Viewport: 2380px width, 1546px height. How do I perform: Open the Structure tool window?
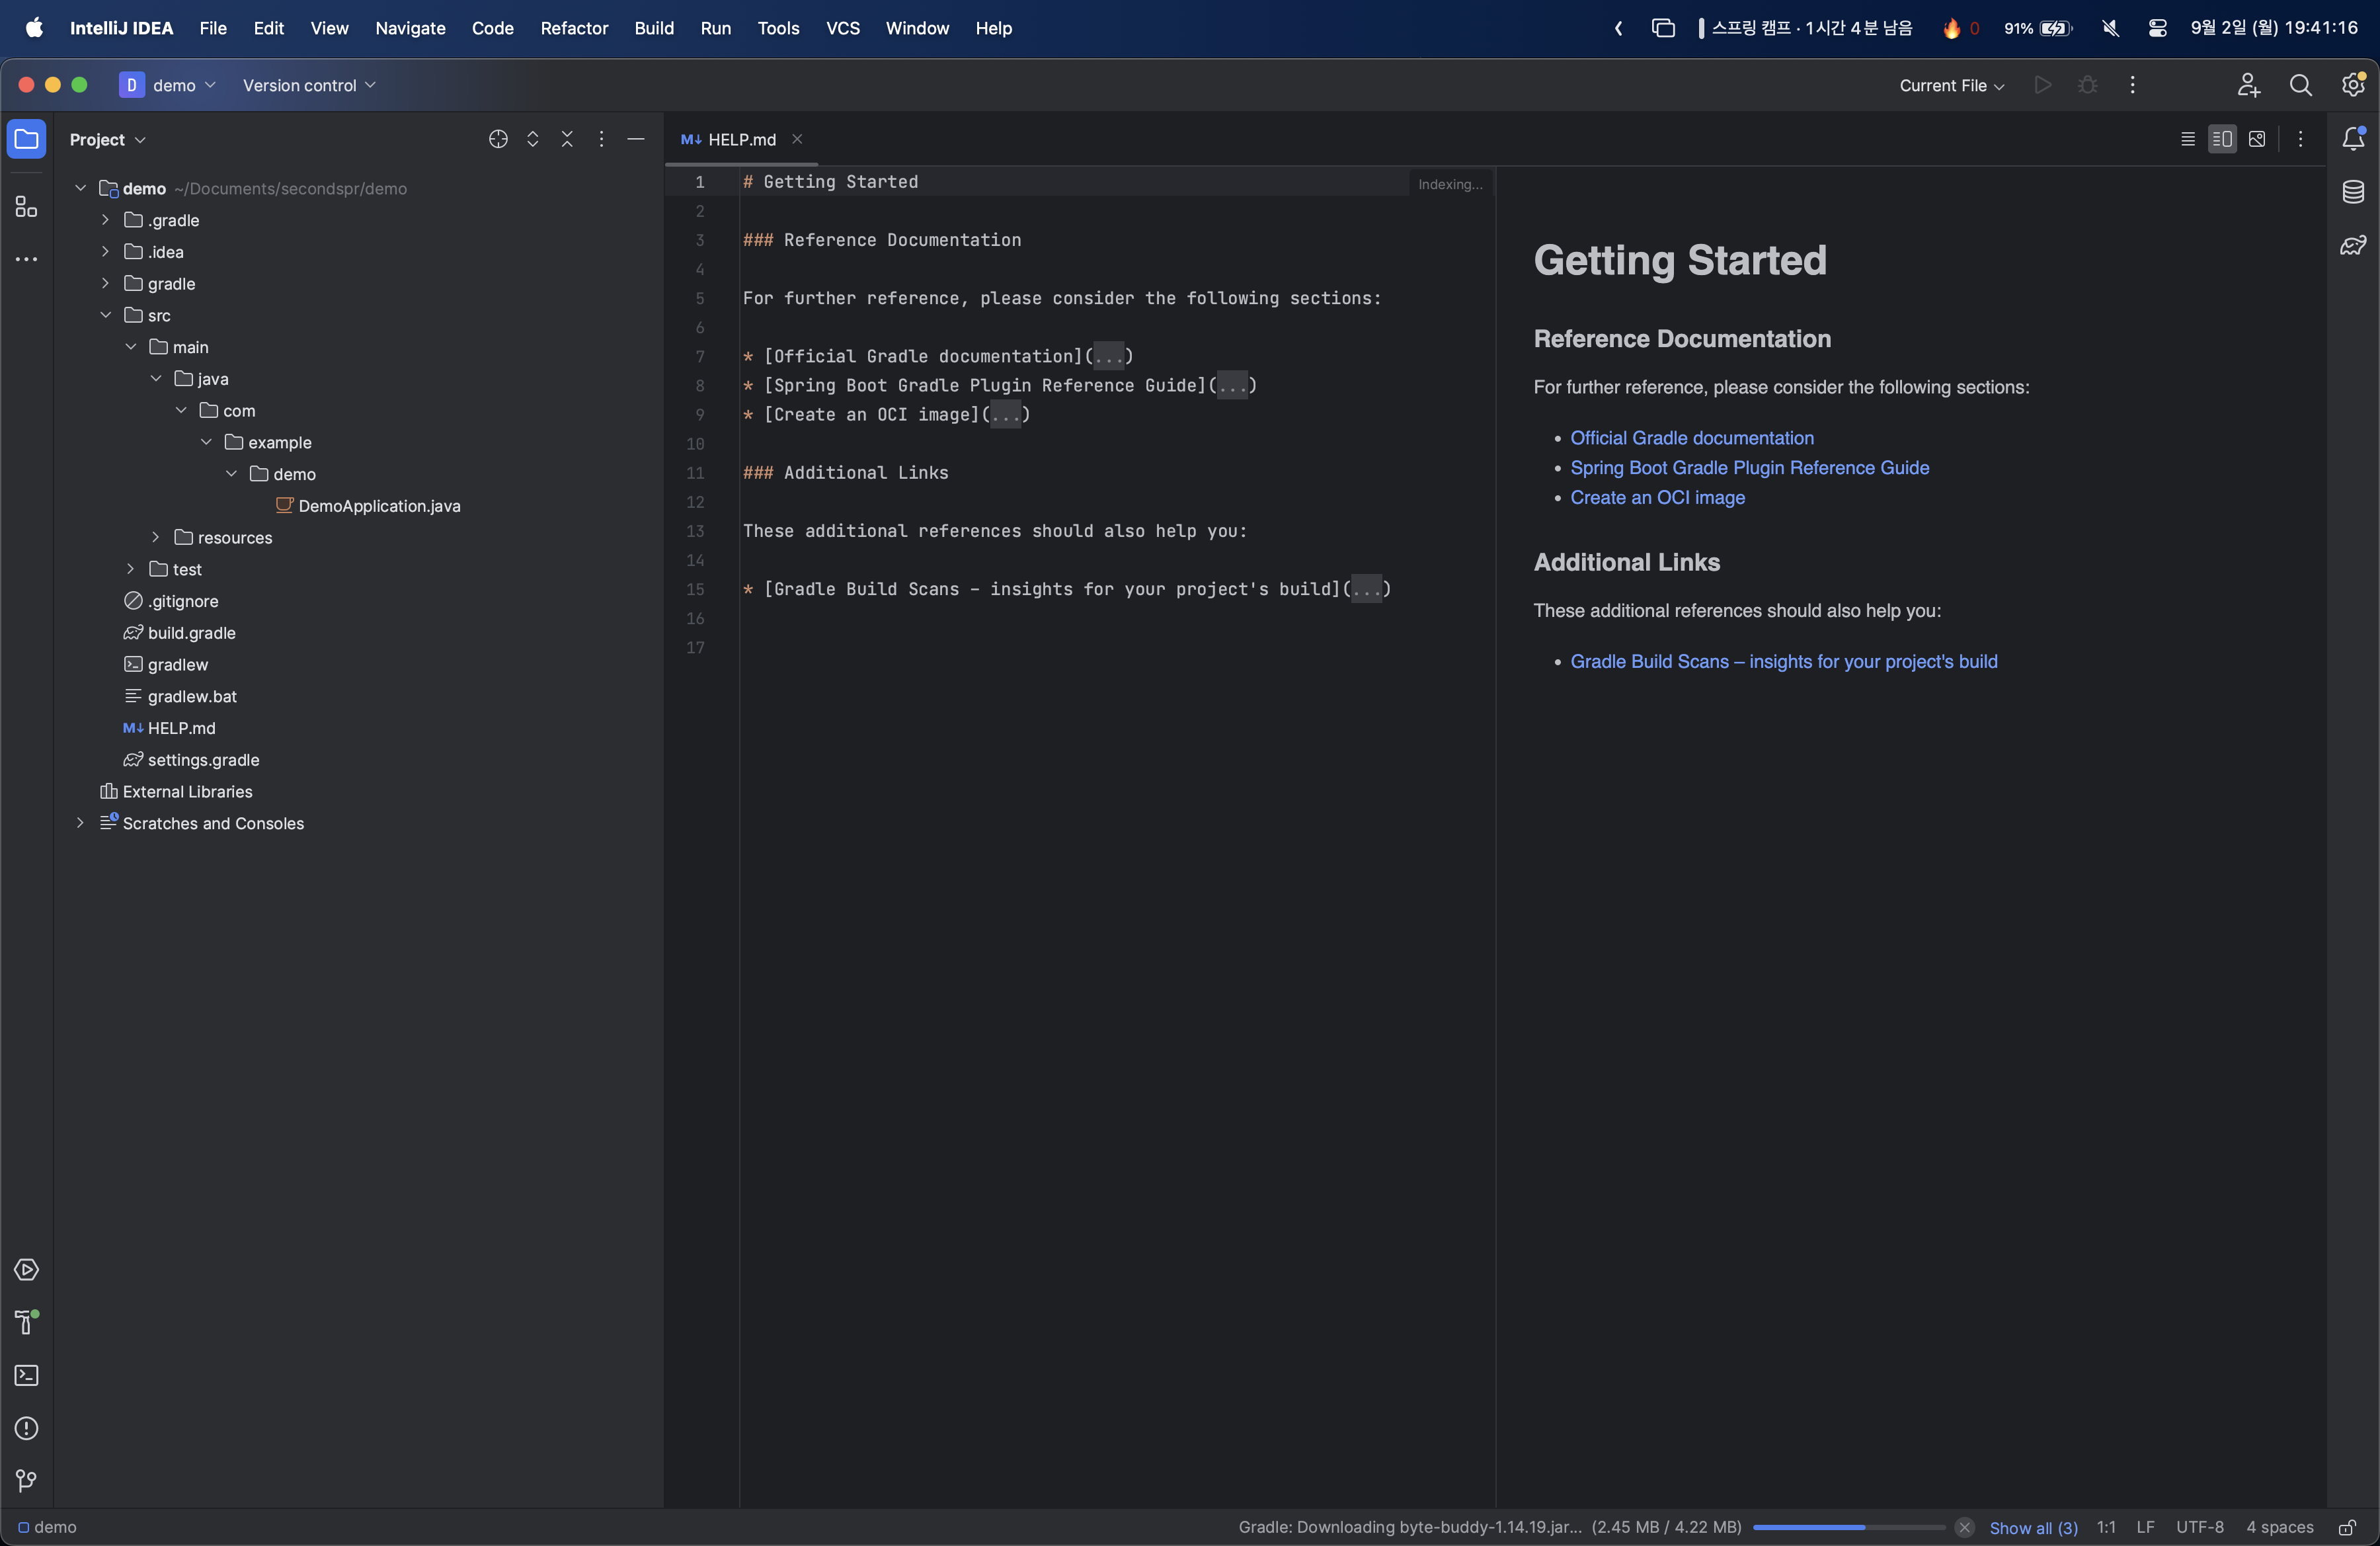[x=27, y=207]
